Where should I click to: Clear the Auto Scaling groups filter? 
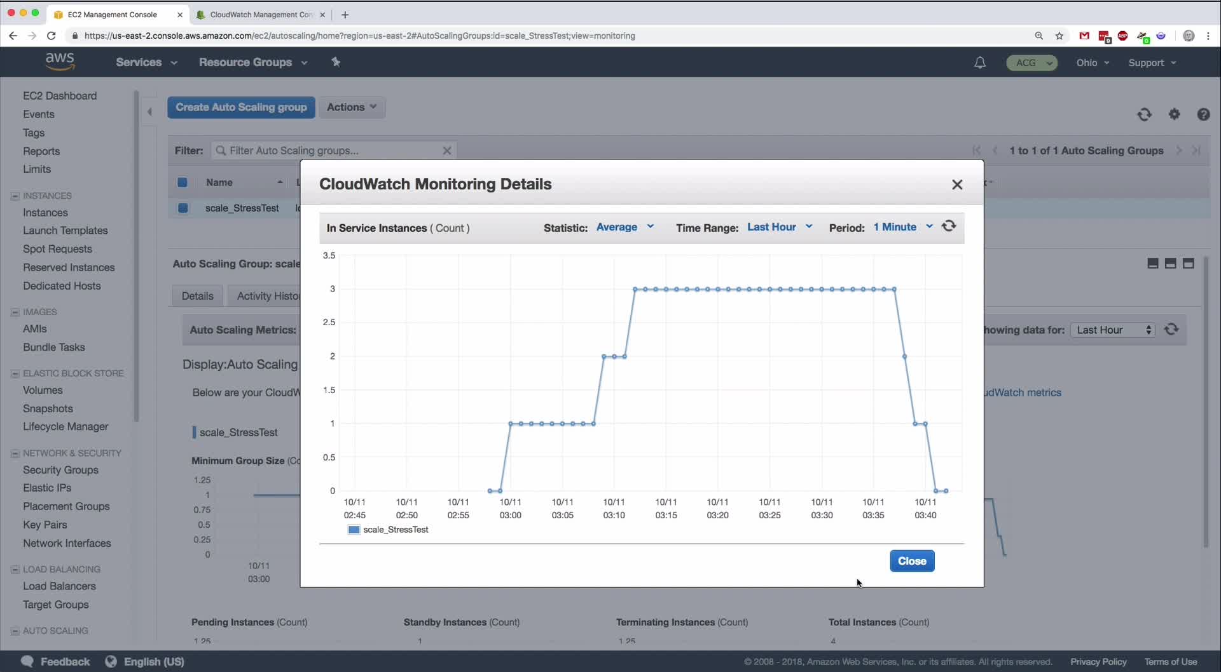(x=447, y=151)
